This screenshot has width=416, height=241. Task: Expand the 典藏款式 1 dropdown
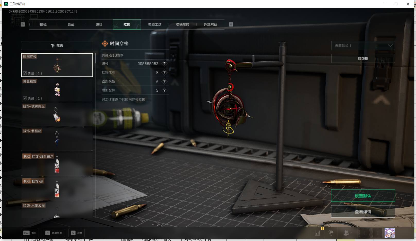coord(363,46)
